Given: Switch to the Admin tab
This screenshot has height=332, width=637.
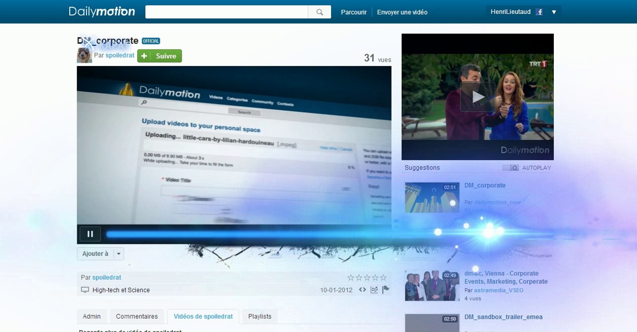Looking at the screenshot, I should click(92, 316).
